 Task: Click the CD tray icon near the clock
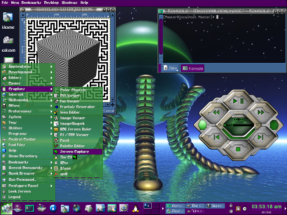(245, 209)
